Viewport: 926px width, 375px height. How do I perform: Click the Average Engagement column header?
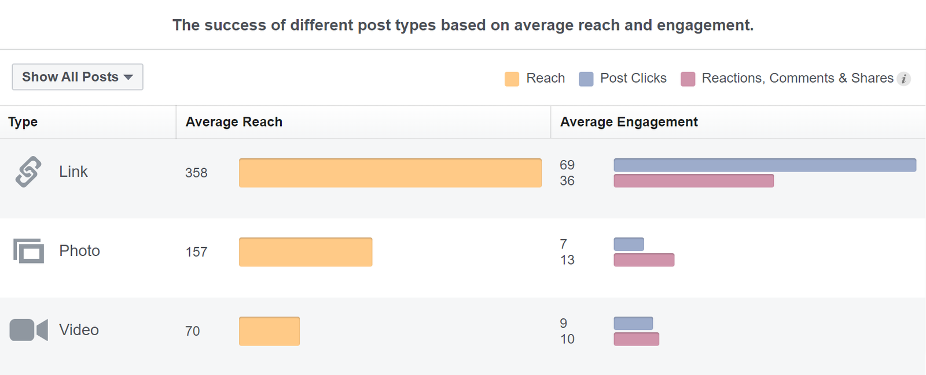click(x=629, y=122)
